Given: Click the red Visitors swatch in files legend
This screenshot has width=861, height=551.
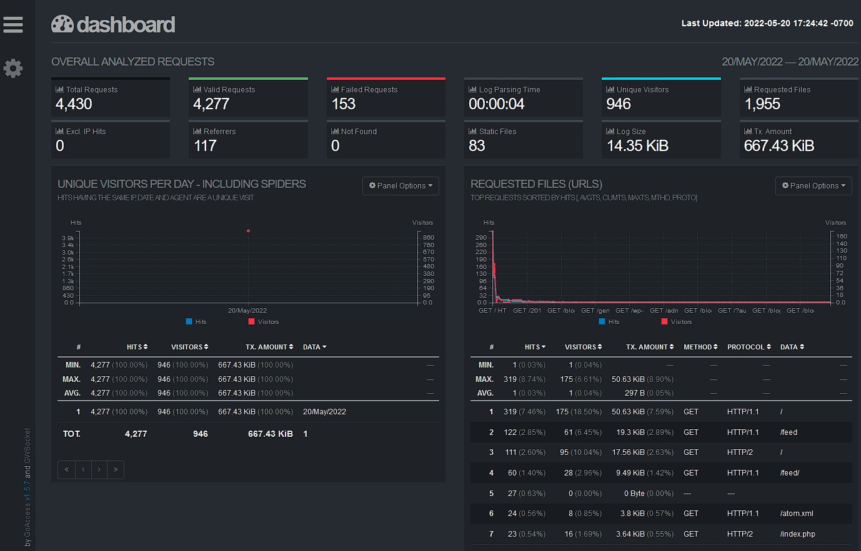Looking at the screenshot, I should pos(664,322).
